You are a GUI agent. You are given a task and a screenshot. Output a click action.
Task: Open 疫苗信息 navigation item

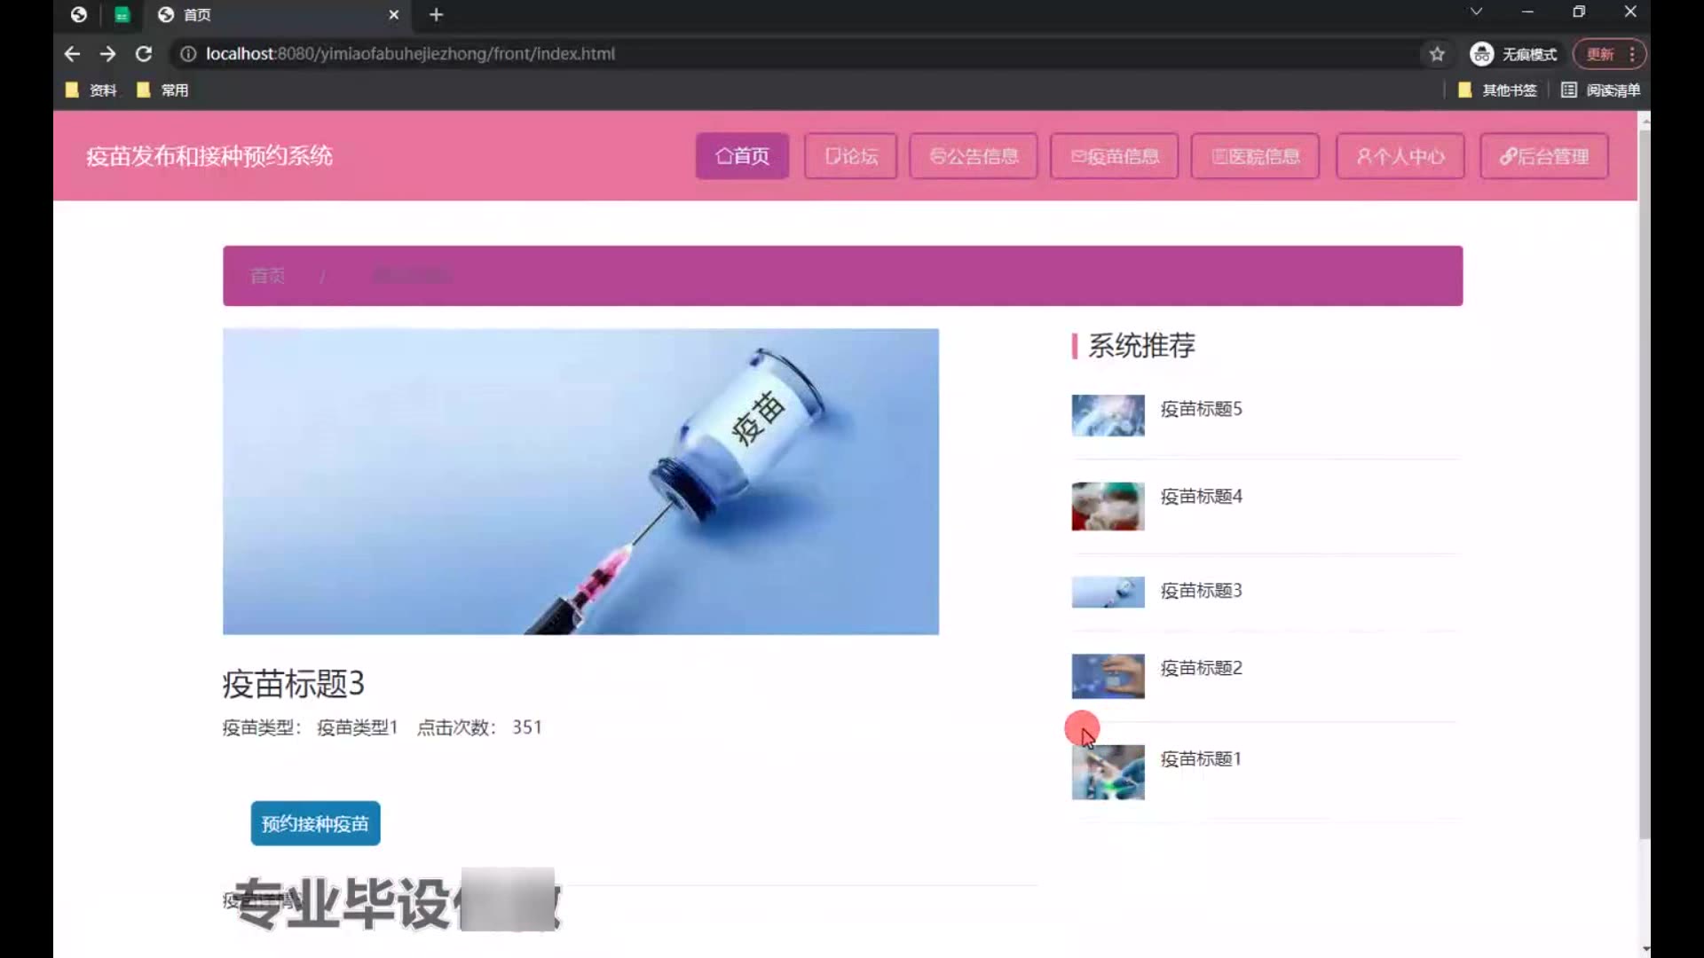(x=1114, y=156)
